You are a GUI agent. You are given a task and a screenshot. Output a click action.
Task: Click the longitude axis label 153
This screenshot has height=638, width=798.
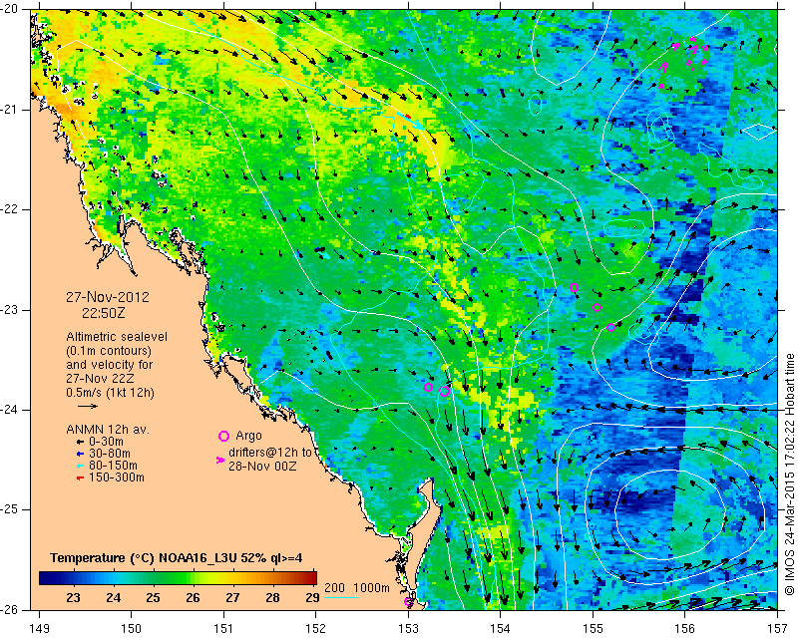click(x=408, y=628)
